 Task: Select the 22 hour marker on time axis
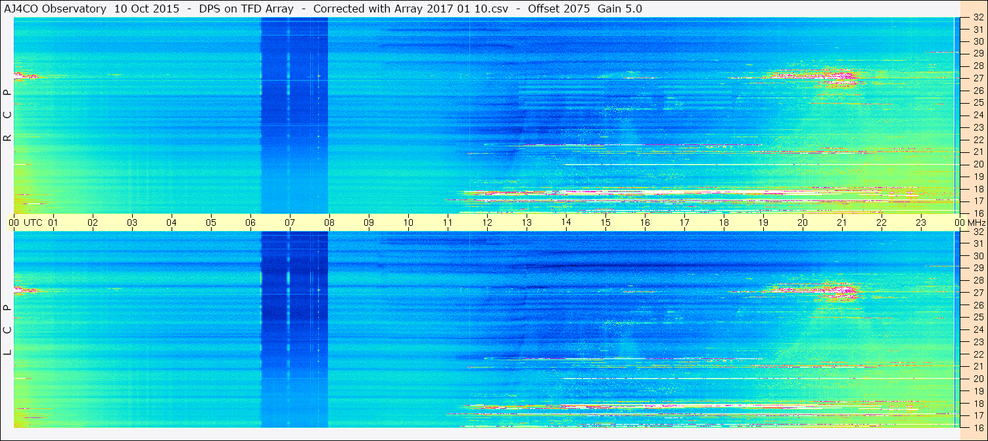(882, 222)
